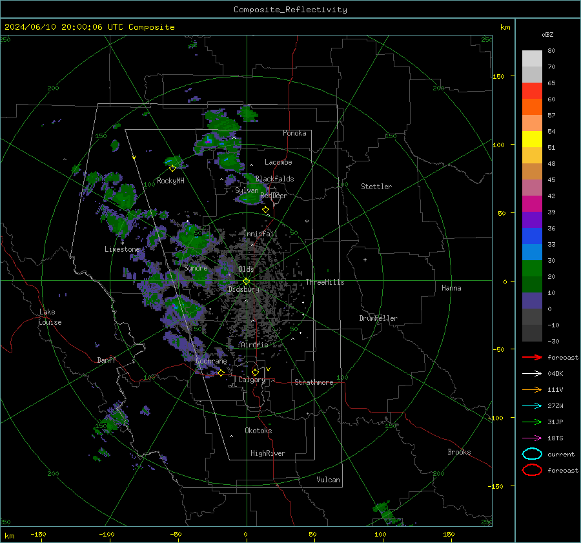Click the Sundre town label

196,267
